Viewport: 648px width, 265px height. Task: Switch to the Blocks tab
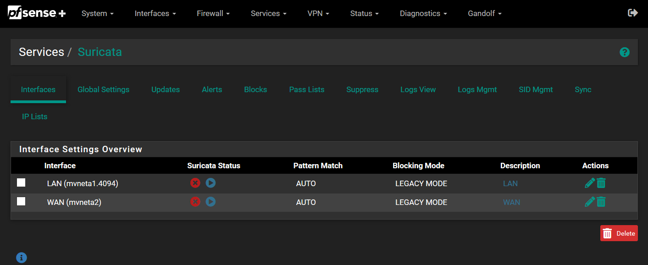point(255,89)
